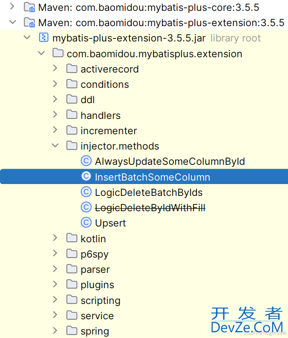
Task: Click the mybatis-plus-extension Maven library icon
Action: [x=29, y=22]
